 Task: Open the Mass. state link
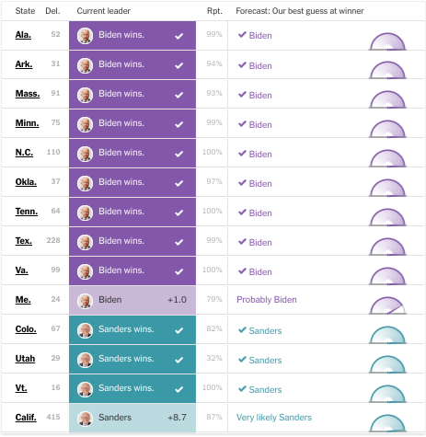(28, 94)
